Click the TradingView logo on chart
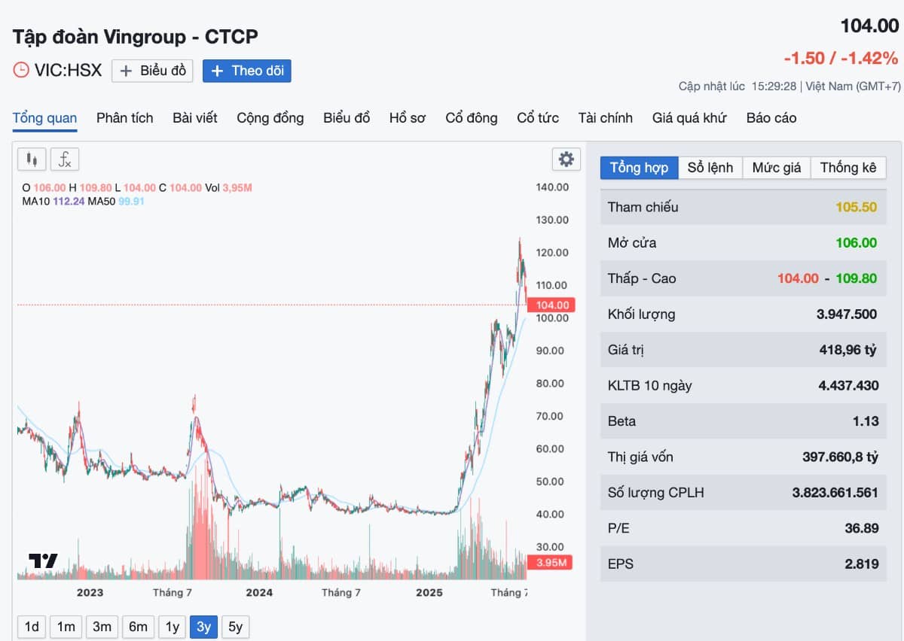 pos(43,561)
